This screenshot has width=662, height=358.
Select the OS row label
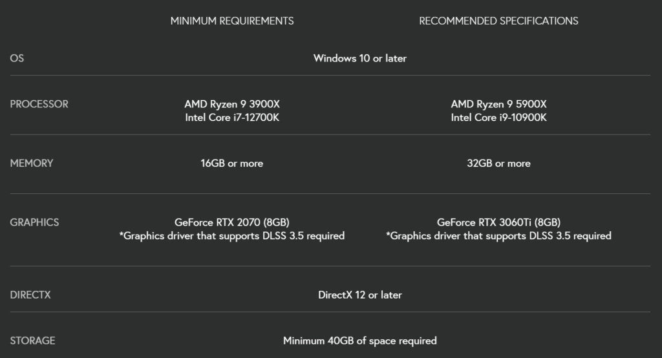(17, 58)
